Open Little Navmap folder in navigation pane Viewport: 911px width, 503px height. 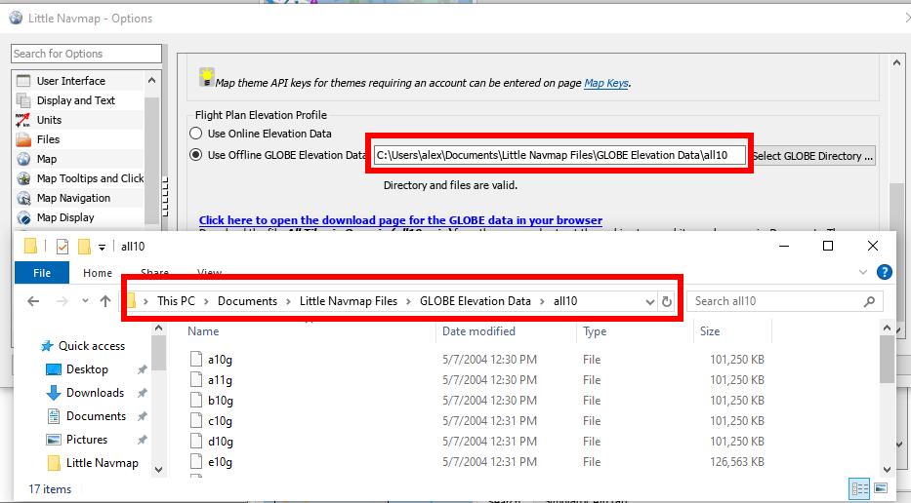coord(102,463)
